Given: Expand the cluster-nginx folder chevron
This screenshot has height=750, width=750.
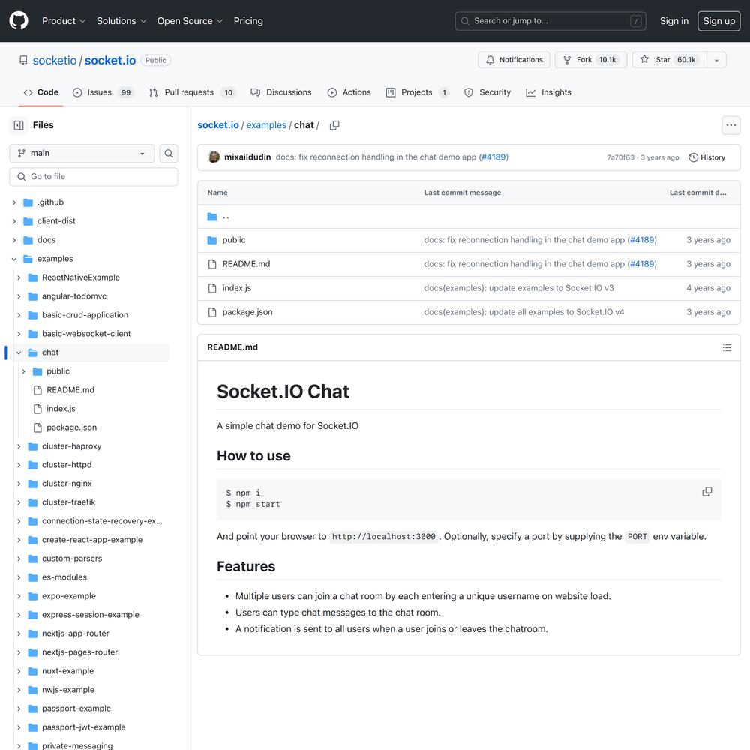Looking at the screenshot, I should click(19, 484).
